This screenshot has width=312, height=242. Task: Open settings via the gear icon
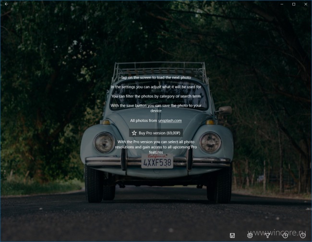(250, 235)
